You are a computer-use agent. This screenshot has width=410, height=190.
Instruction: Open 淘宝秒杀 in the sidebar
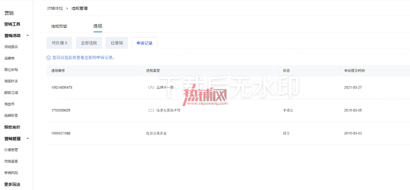pos(11,81)
